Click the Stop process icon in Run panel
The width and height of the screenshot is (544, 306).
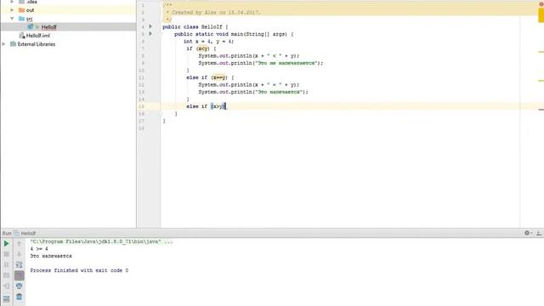click(x=6, y=254)
